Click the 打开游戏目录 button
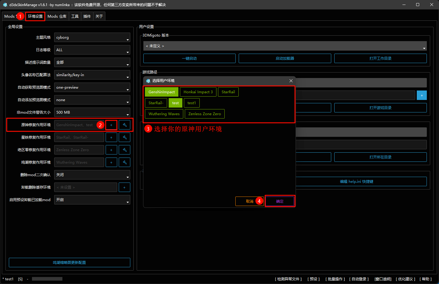This screenshot has width=439, height=284. coord(381,108)
